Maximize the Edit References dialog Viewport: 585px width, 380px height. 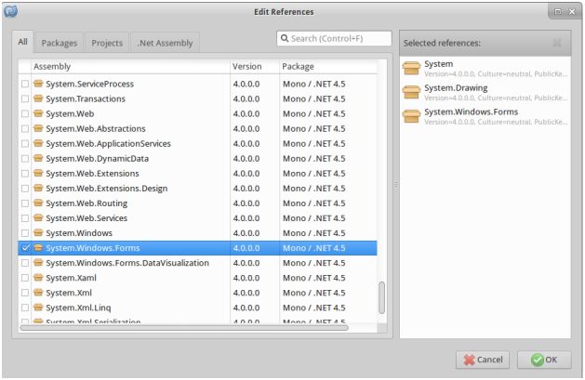557,12
